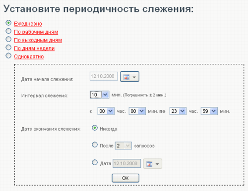Viewport: 248px width, 191px height.
Task: Select the Дата end date radio option
Action: (x=95, y=162)
